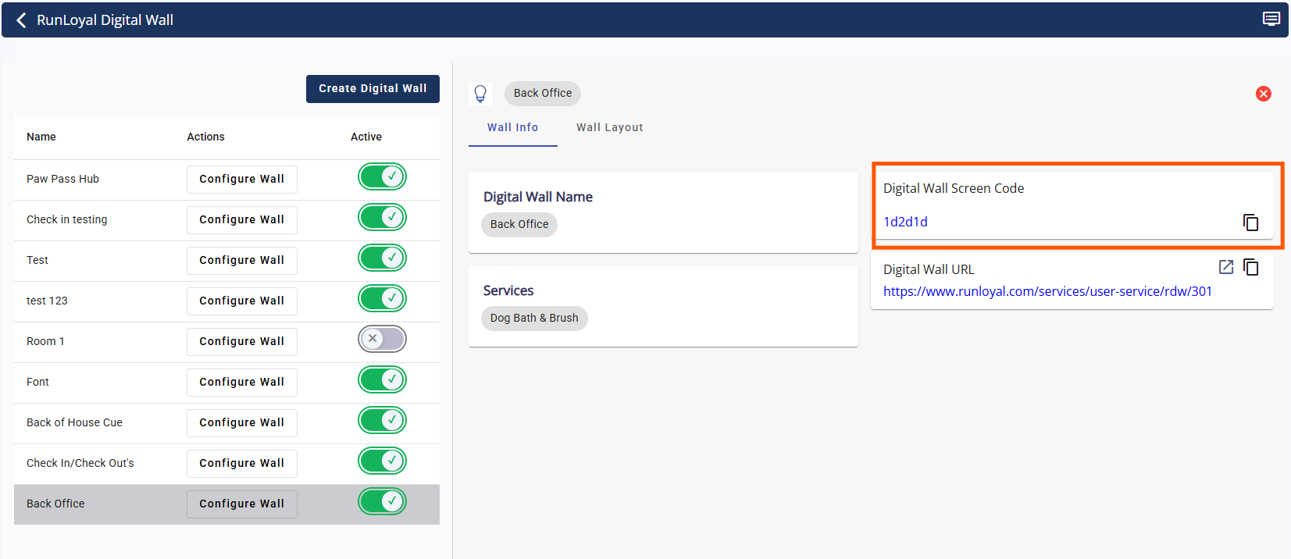This screenshot has height=559, width=1291.
Task: Toggle Check In/Check Out's active switch
Action: coord(382,461)
